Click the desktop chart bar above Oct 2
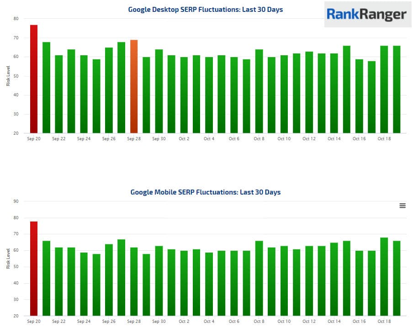The height and width of the screenshot is (327, 413). click(184, 95)
